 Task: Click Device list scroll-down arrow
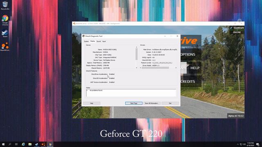pos(136,68)
